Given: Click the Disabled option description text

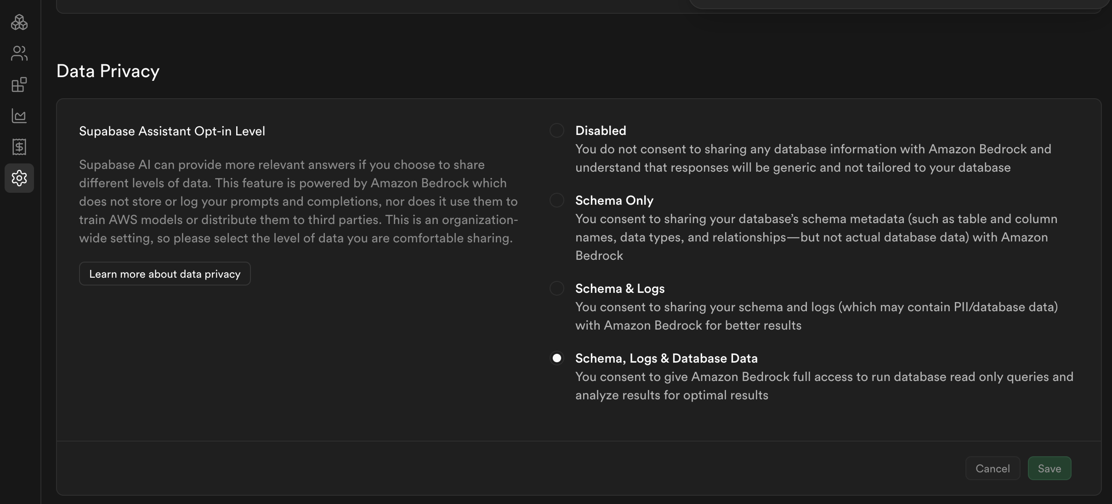Looking at the screenshot, I should (813, 158).
